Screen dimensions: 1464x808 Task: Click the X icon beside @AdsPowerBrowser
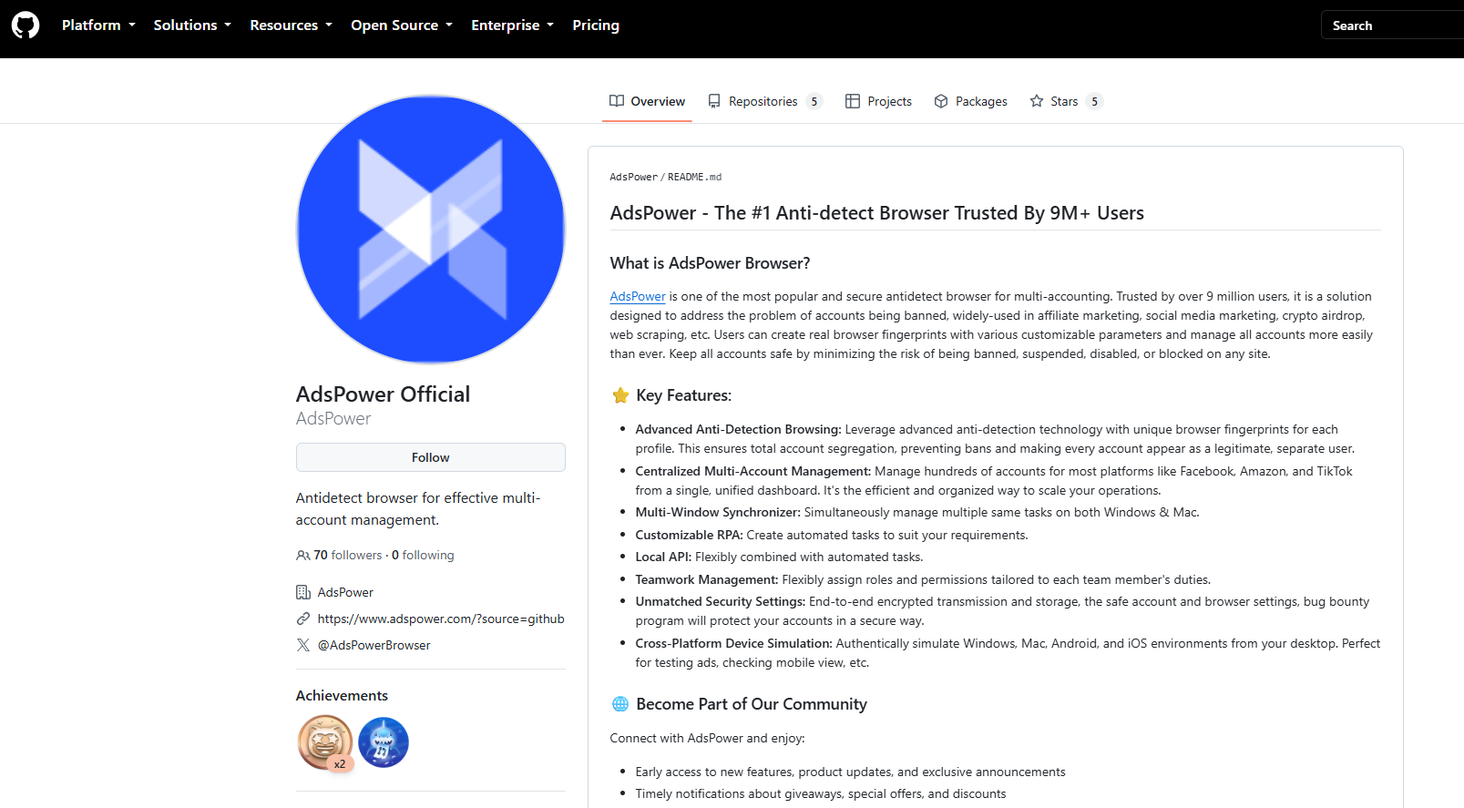click(303, 646)
